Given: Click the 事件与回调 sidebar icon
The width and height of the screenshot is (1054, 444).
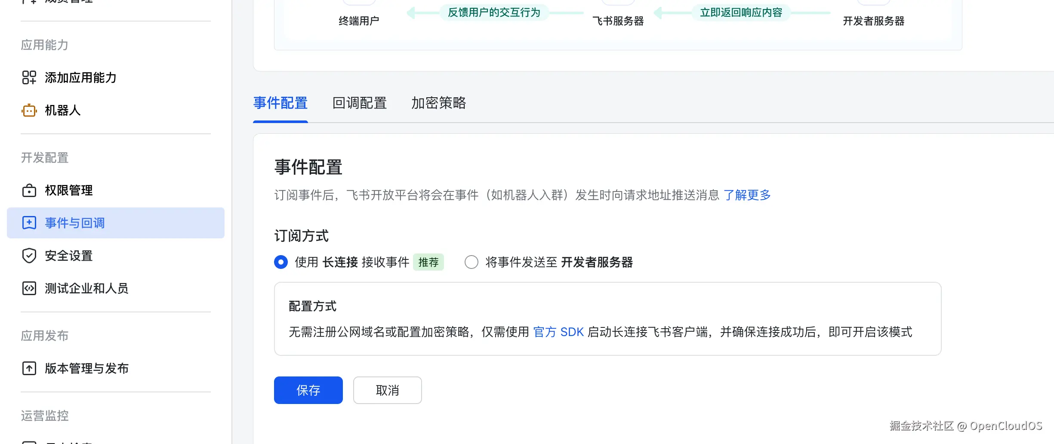Looking at the screenshot, I should 29,223.
